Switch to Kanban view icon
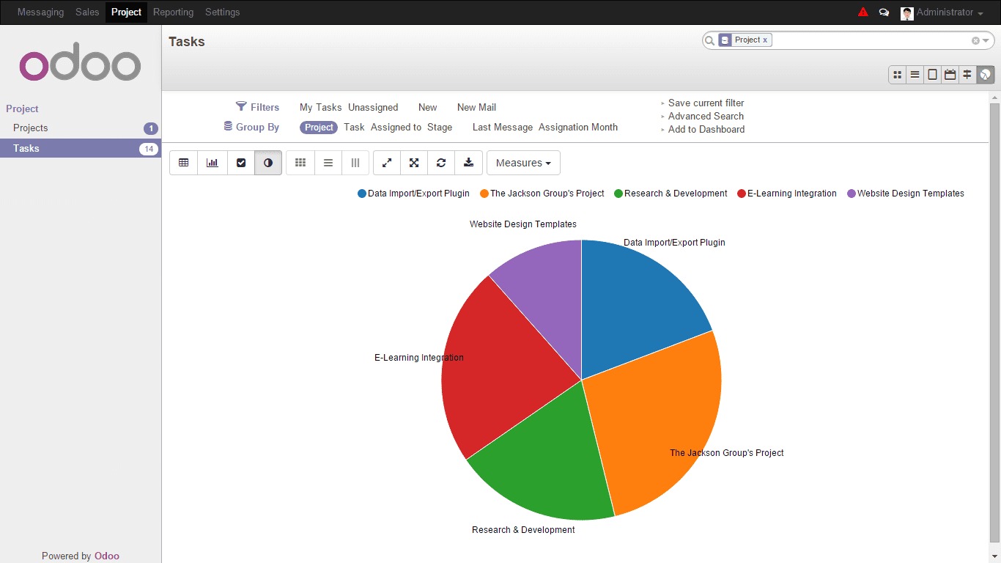 (x=897, y=74)
